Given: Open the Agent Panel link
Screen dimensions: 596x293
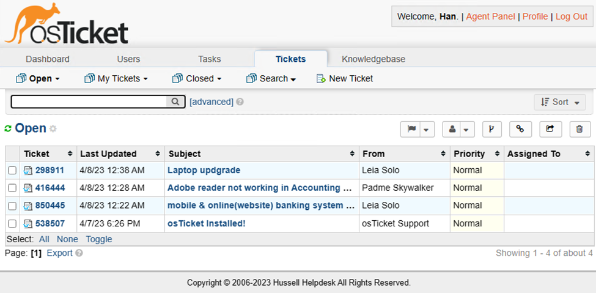Looking at the screenshot, I should click(490, 17).
